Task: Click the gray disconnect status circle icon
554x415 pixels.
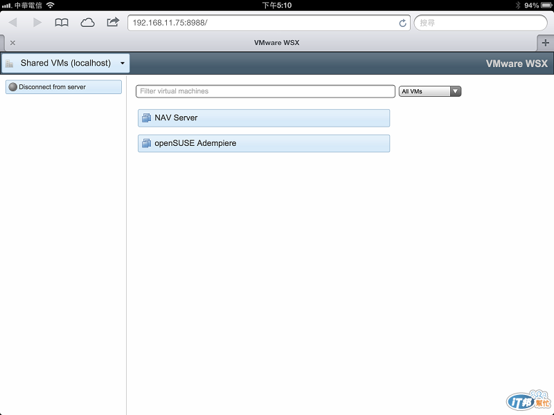Action: point(13,87)
